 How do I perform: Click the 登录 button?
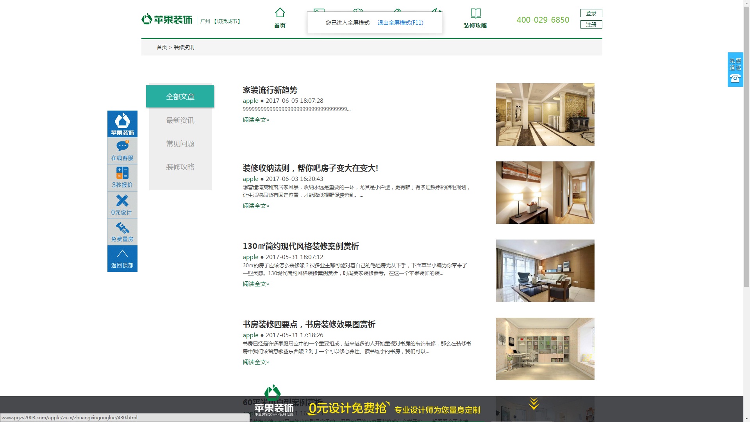tap(591, 13)
